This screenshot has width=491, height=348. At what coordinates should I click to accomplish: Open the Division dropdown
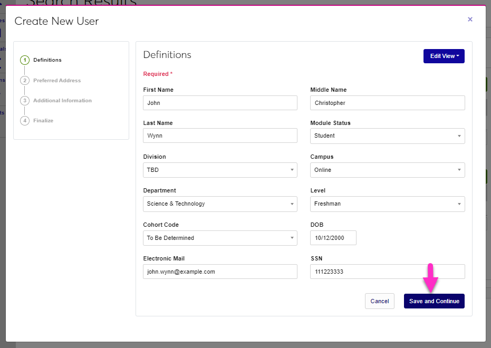click(220, 170)
